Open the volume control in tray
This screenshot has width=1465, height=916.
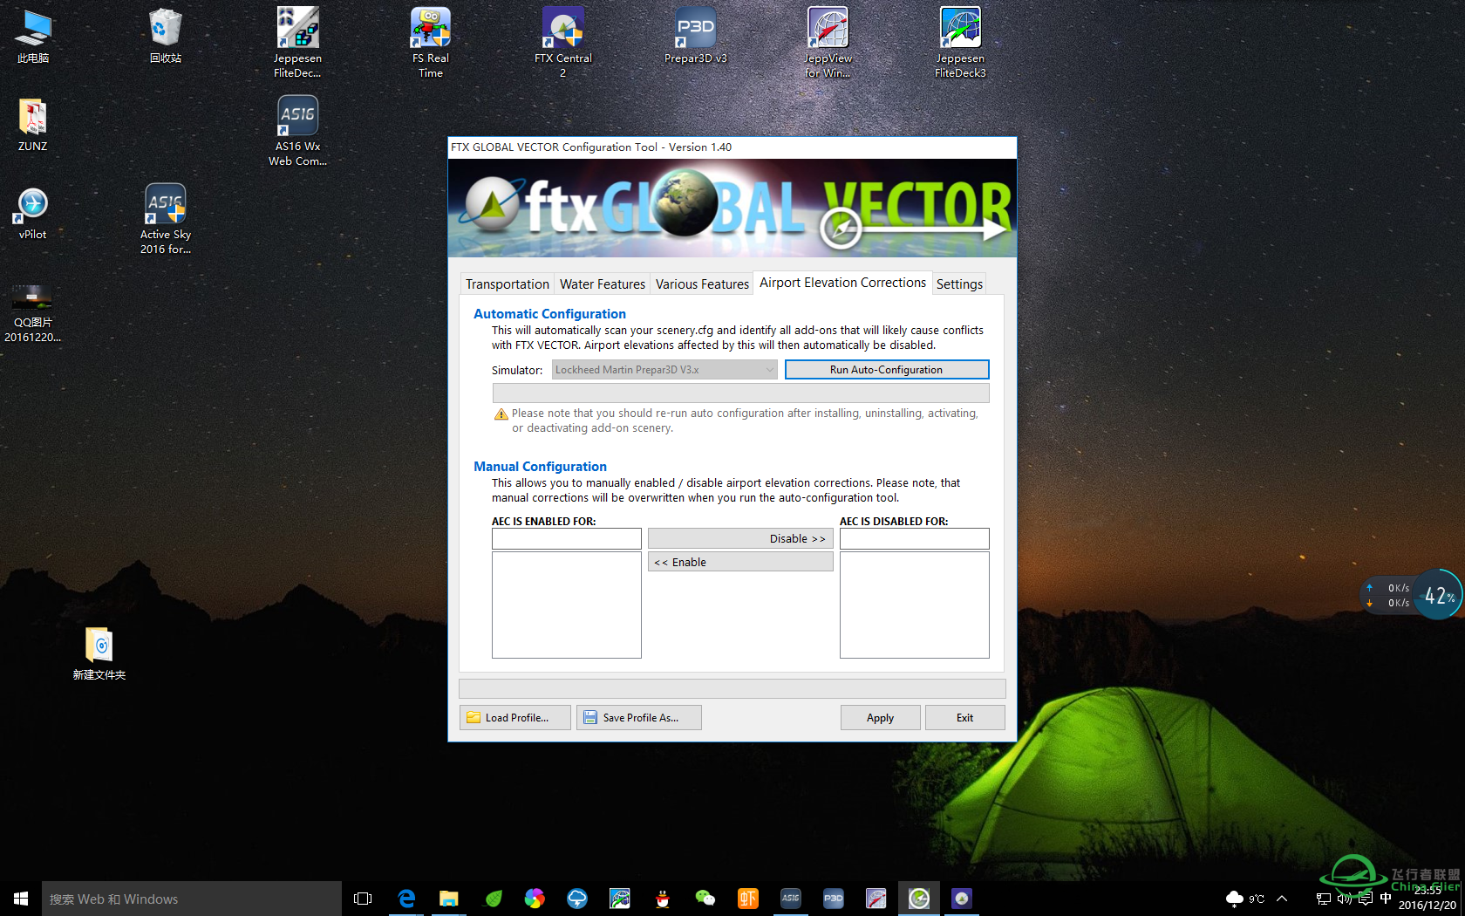(1345, 899)
